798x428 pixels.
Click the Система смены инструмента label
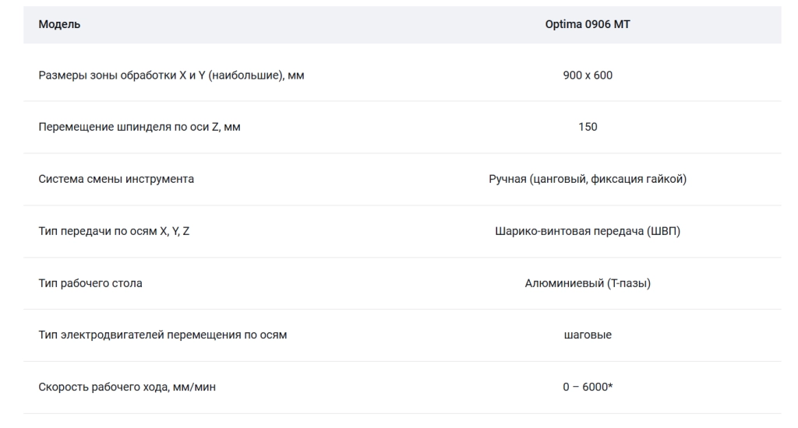pyautogui.click(x=116, y=179)
